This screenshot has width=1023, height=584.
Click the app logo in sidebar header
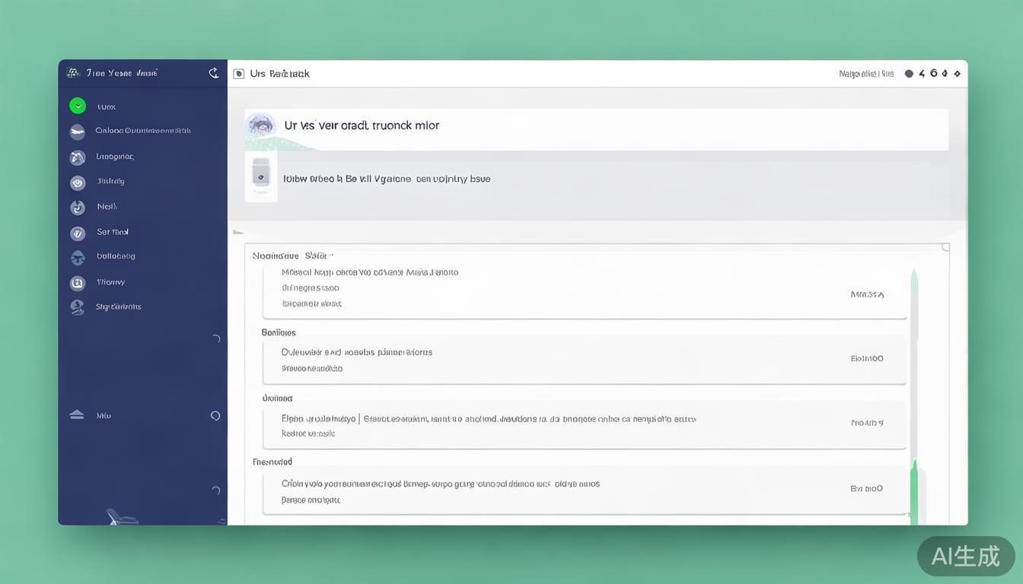[73, 73]
